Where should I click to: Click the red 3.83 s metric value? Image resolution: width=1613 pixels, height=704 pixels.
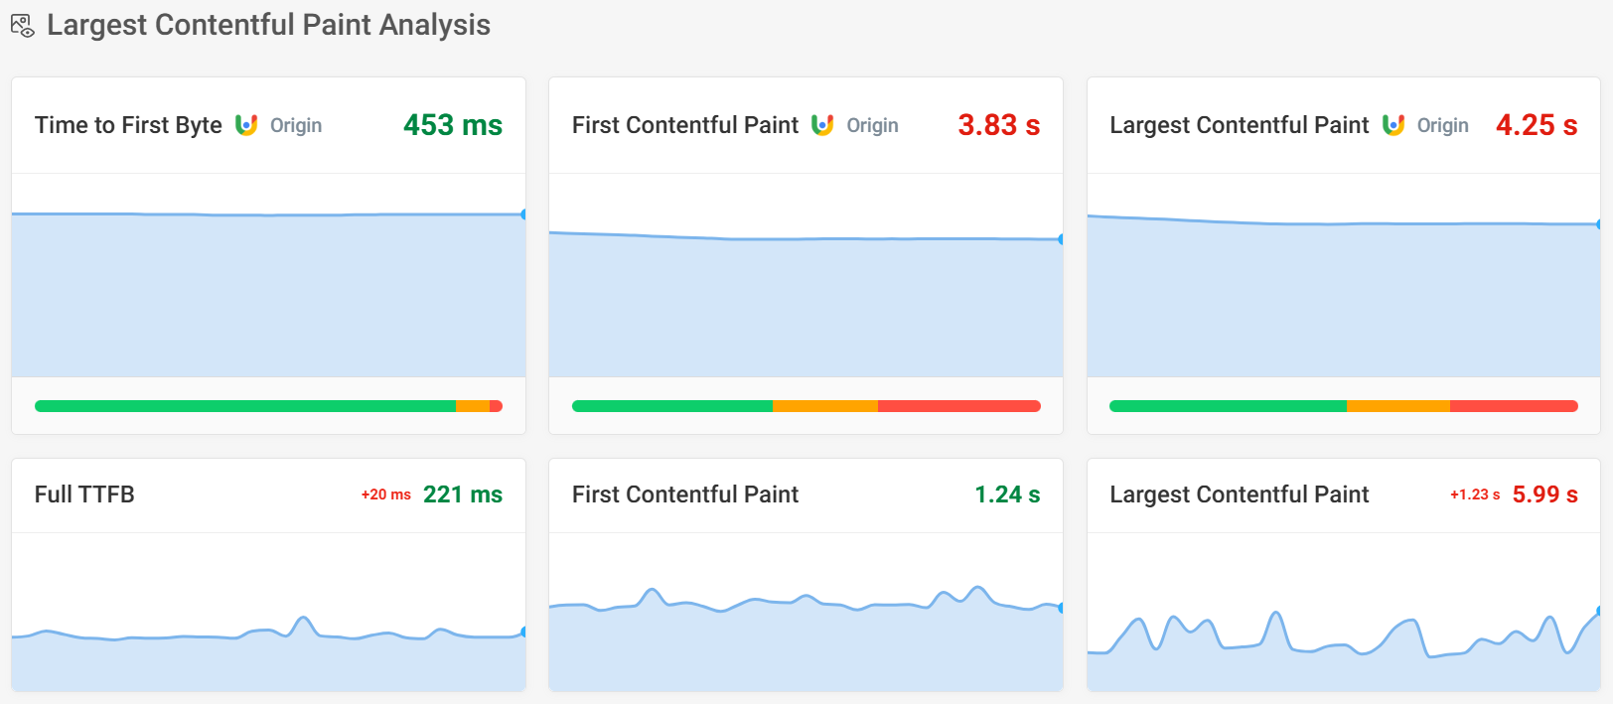(x=997, y=124)
